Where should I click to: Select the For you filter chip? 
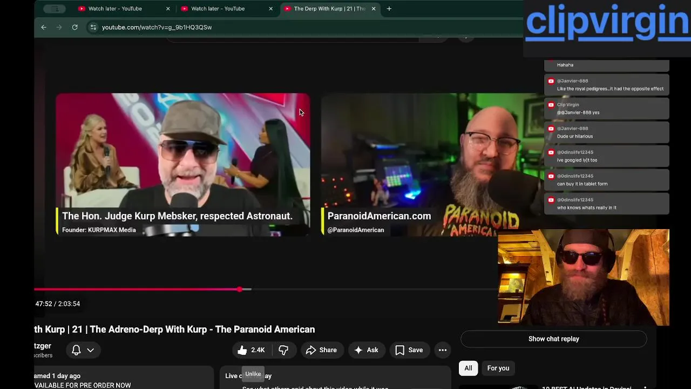[498, 368]
